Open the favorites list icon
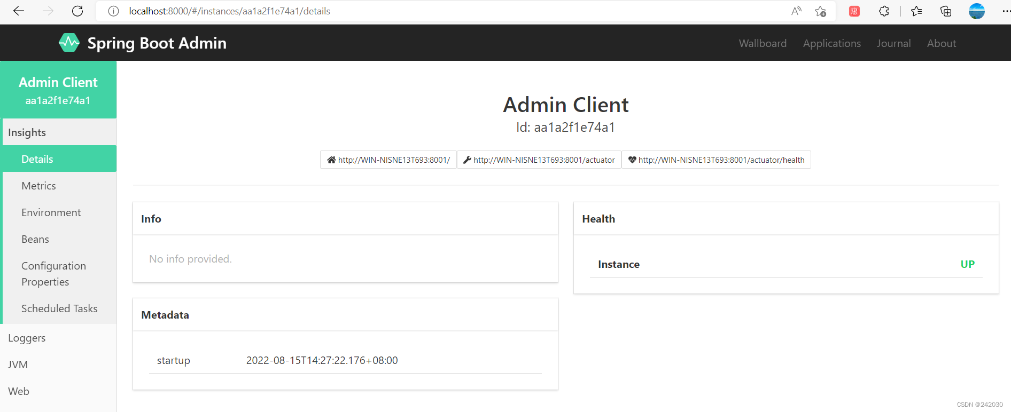 coord(916,11)
